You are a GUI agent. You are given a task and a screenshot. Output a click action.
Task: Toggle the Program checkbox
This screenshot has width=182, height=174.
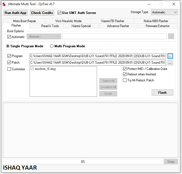[9, 56]
